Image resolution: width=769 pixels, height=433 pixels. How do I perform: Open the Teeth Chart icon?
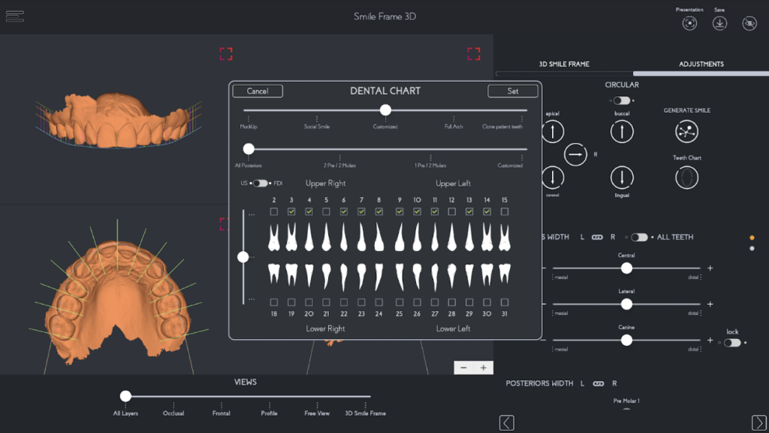click(x=686, y=177)
